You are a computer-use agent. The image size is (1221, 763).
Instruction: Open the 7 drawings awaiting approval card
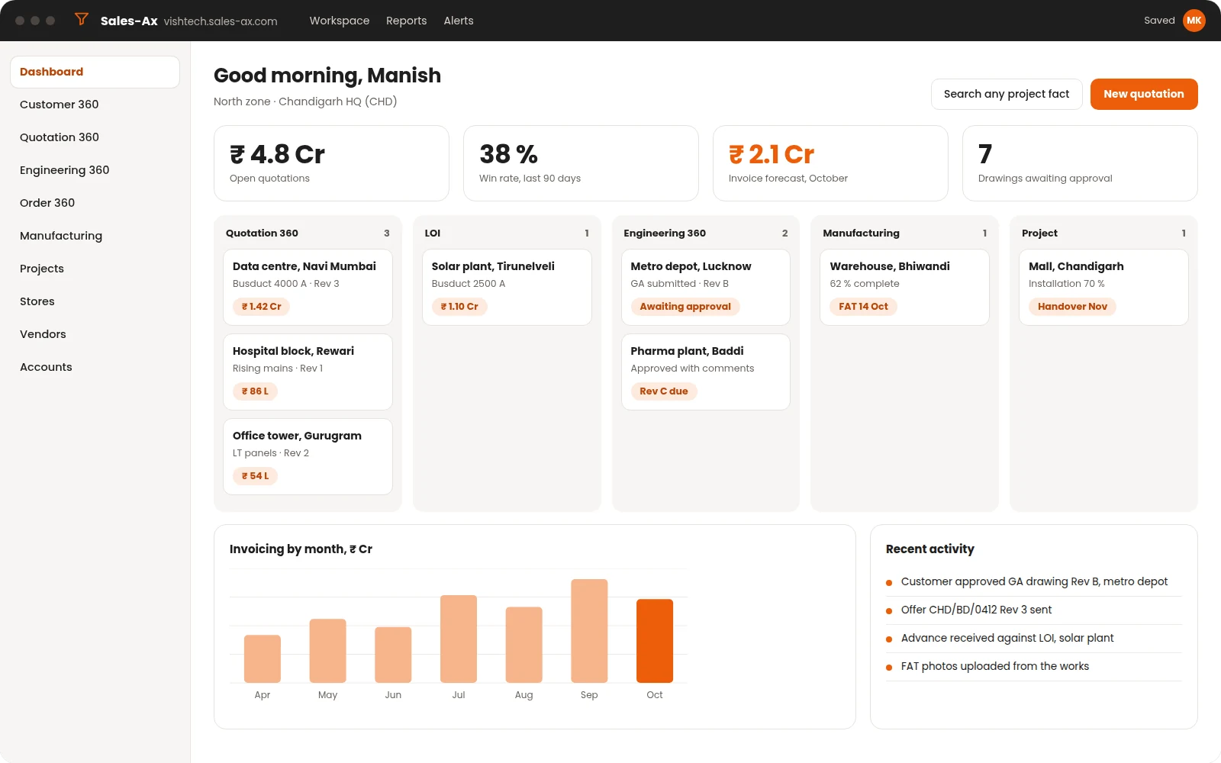1080,163
